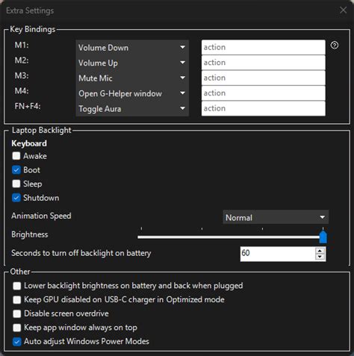Click the FN+F4 action input field
The width and height of the screenshot is (354, 356).
pyautogui.click(x=264, y=108)
